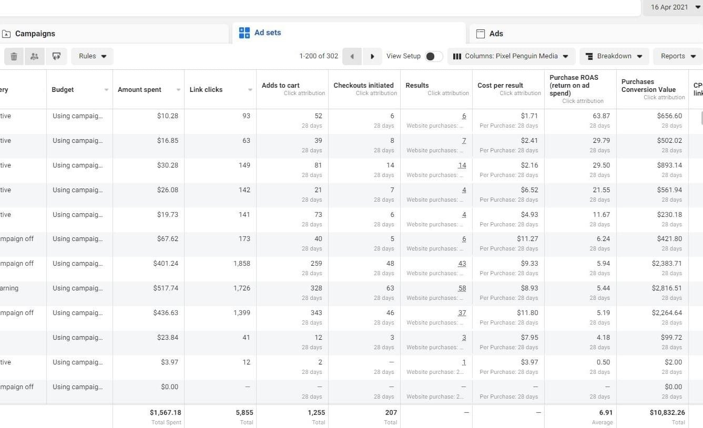Sort by Amount spent column header
Image resolution: width=703 pixels, height=428 pixels.
[140, 90]
